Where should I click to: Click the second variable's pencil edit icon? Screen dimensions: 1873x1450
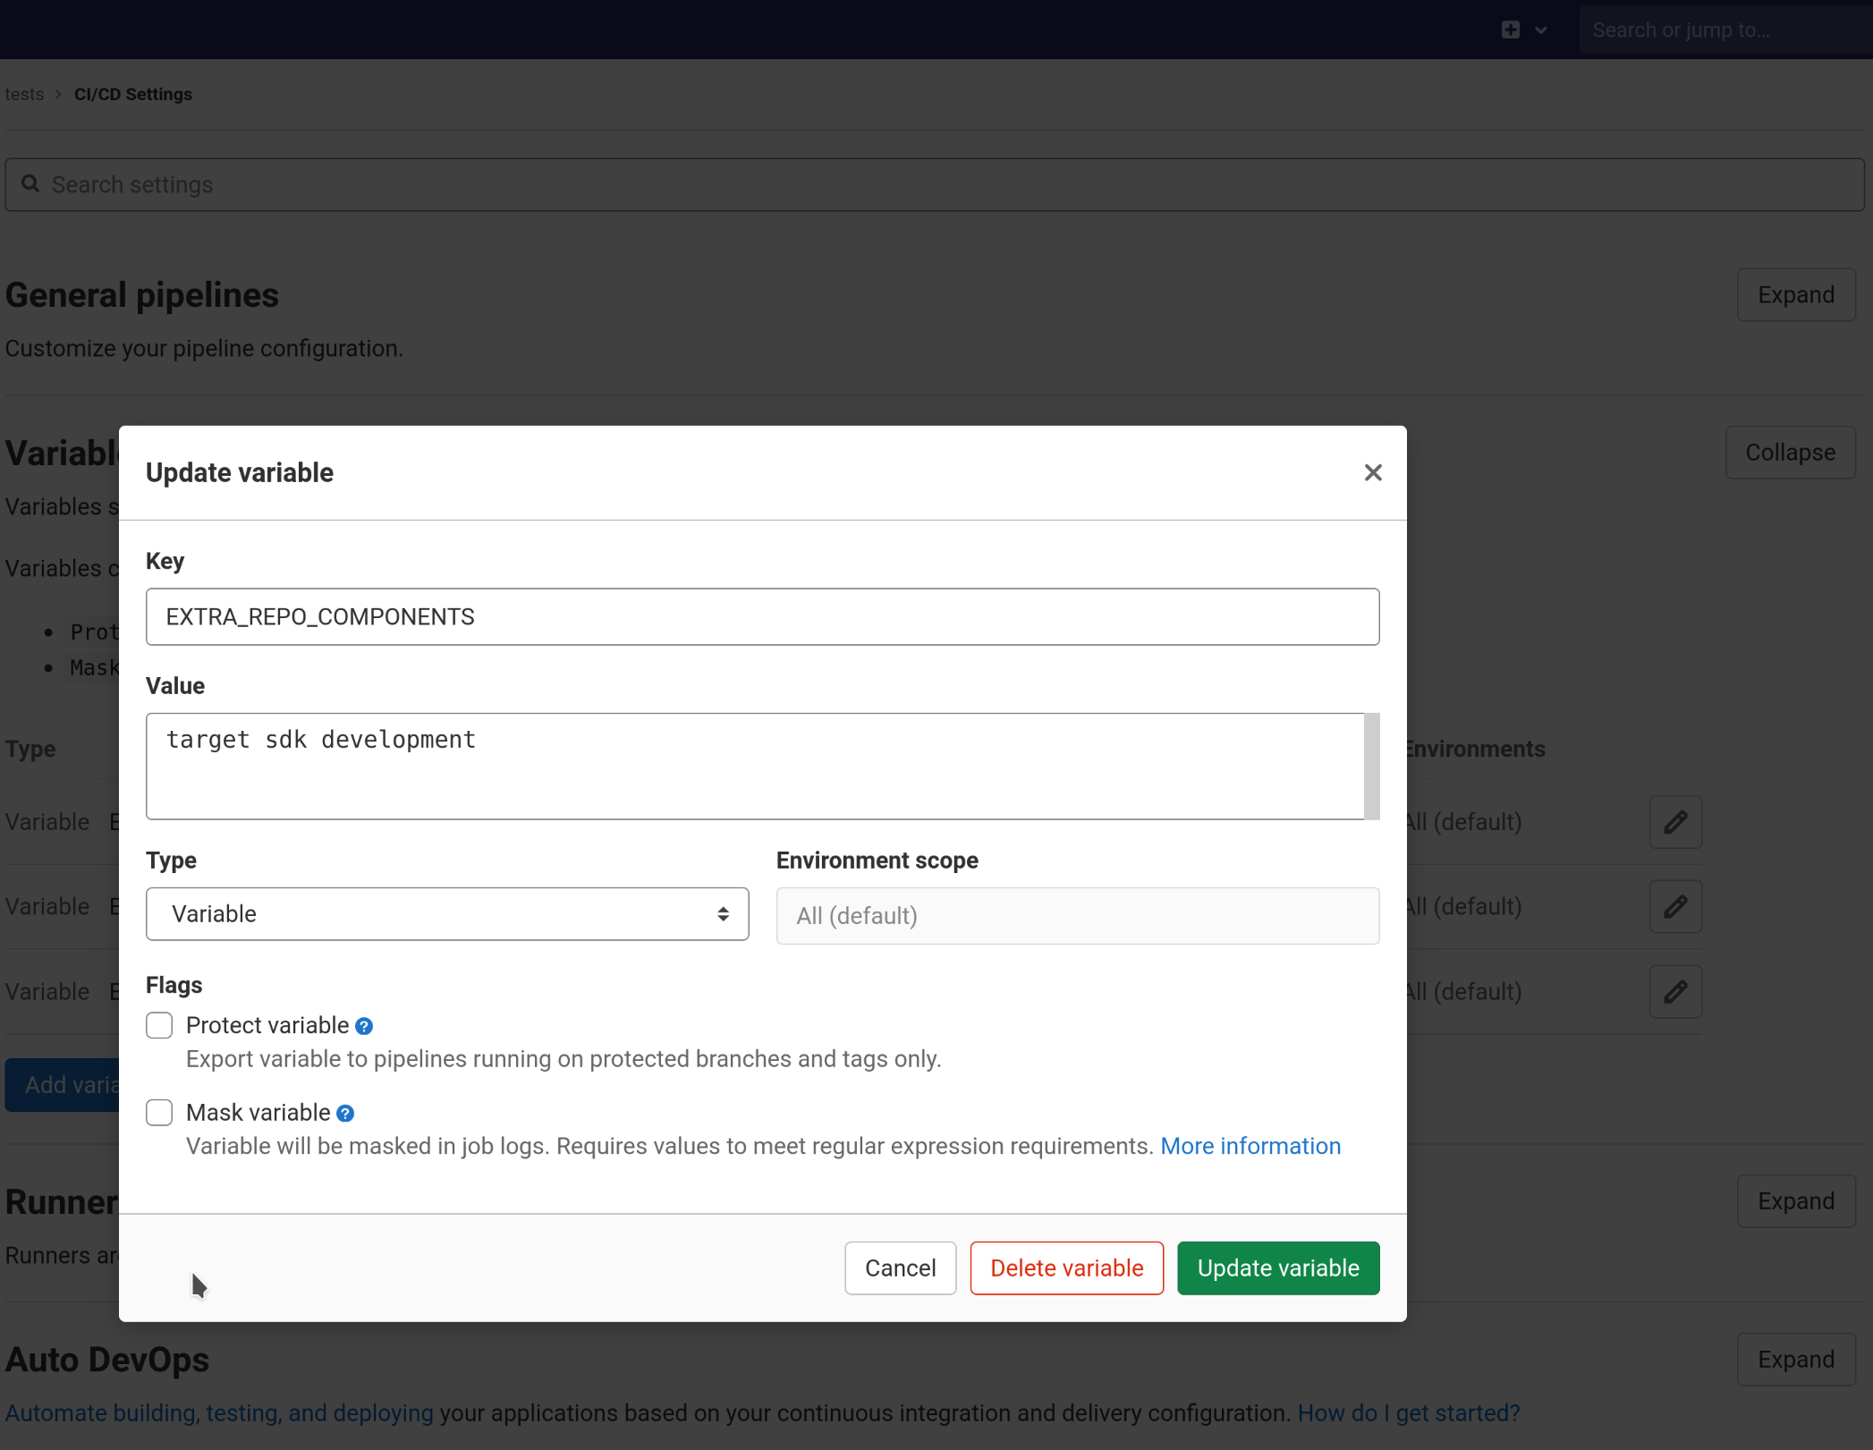point(1674,907)
